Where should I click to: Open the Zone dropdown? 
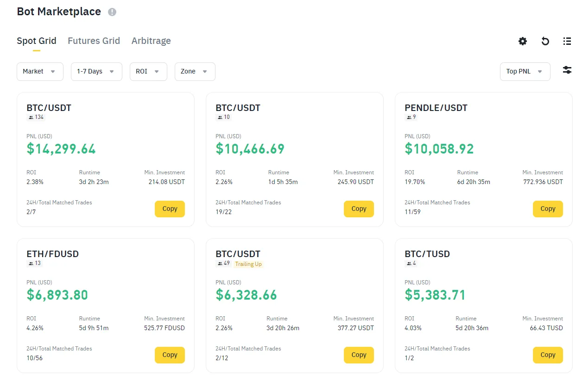point(195,72)
